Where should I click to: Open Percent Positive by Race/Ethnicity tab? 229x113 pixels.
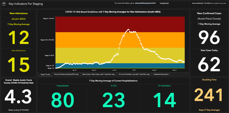tap(66, 74)
